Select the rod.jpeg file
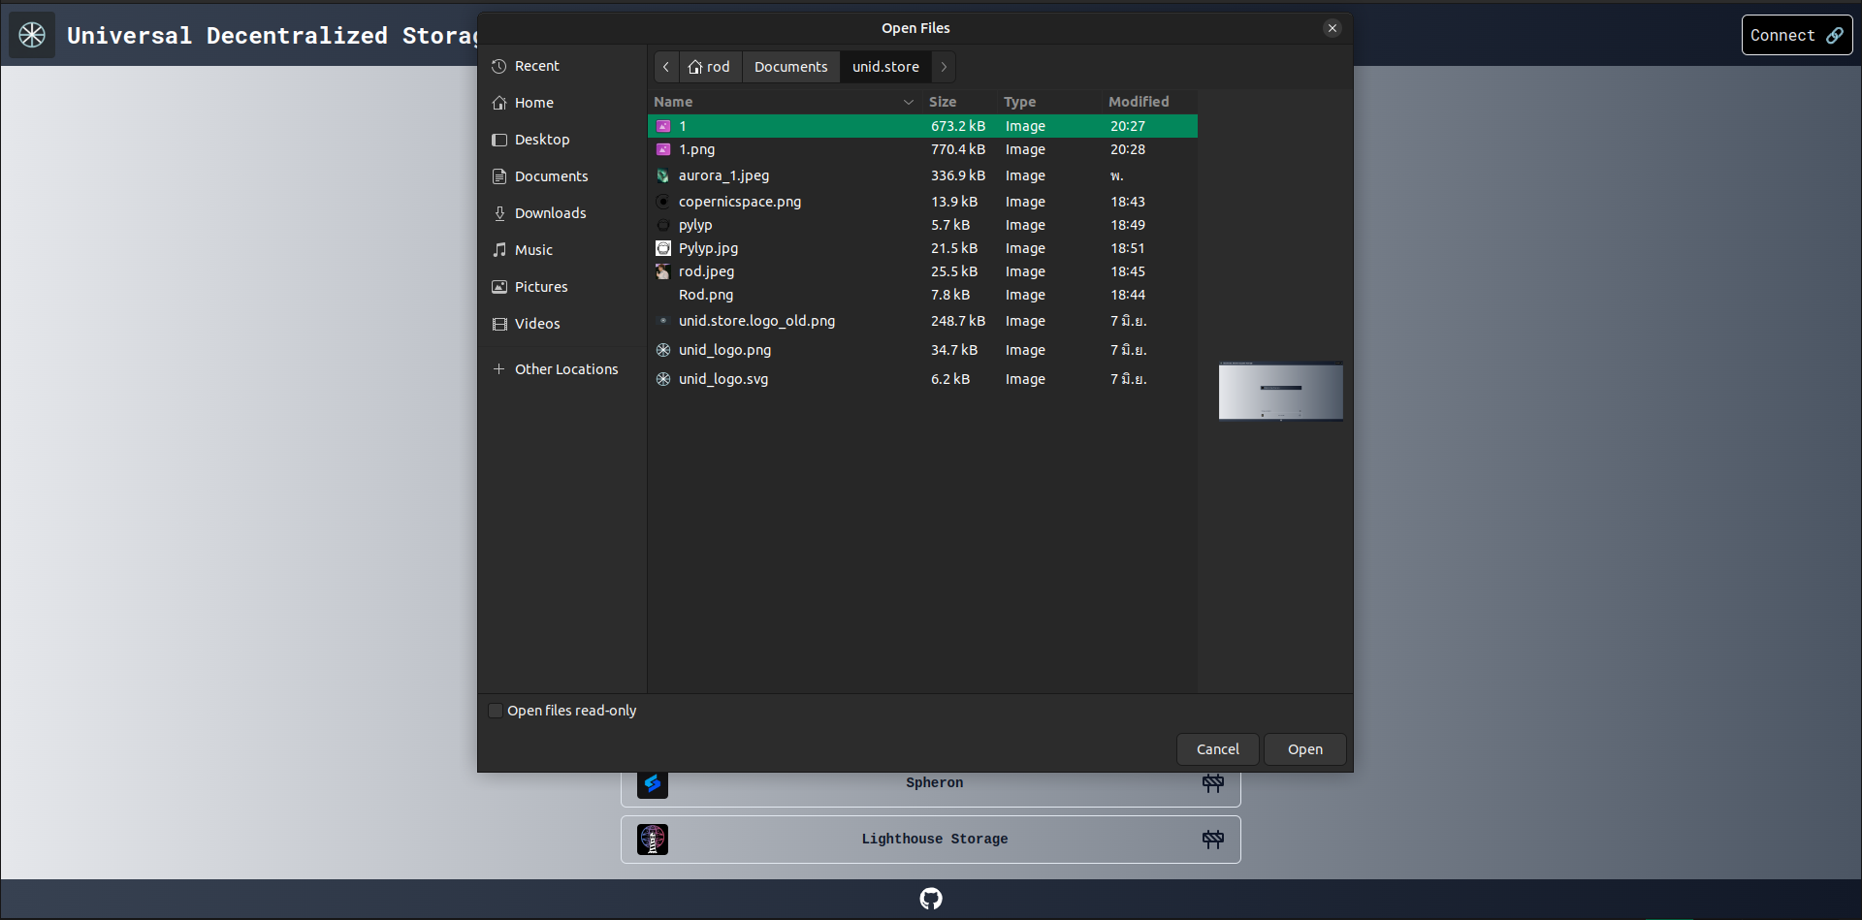 [x=922, y=271]
